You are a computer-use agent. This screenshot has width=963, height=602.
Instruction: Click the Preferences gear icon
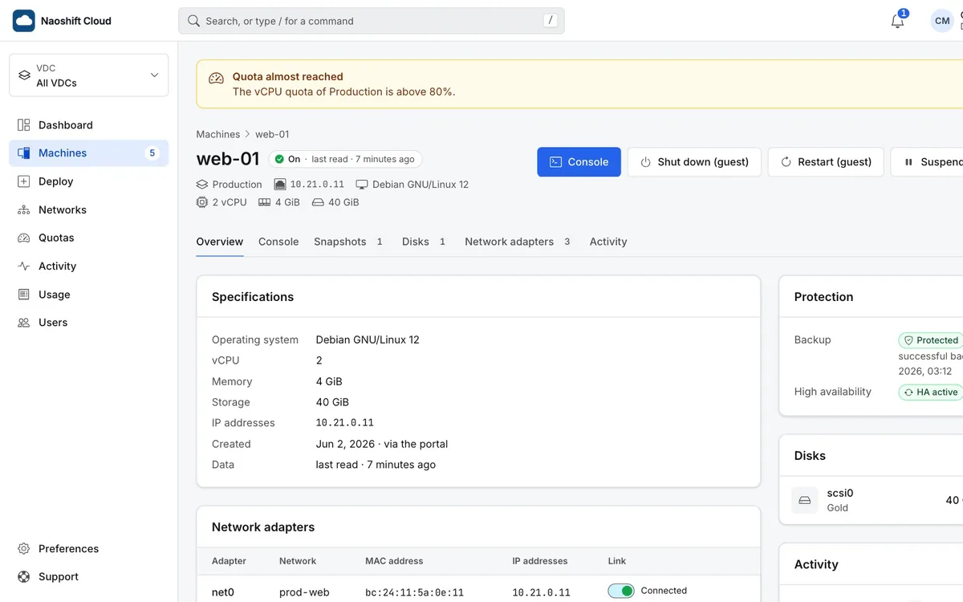(24, 549)
